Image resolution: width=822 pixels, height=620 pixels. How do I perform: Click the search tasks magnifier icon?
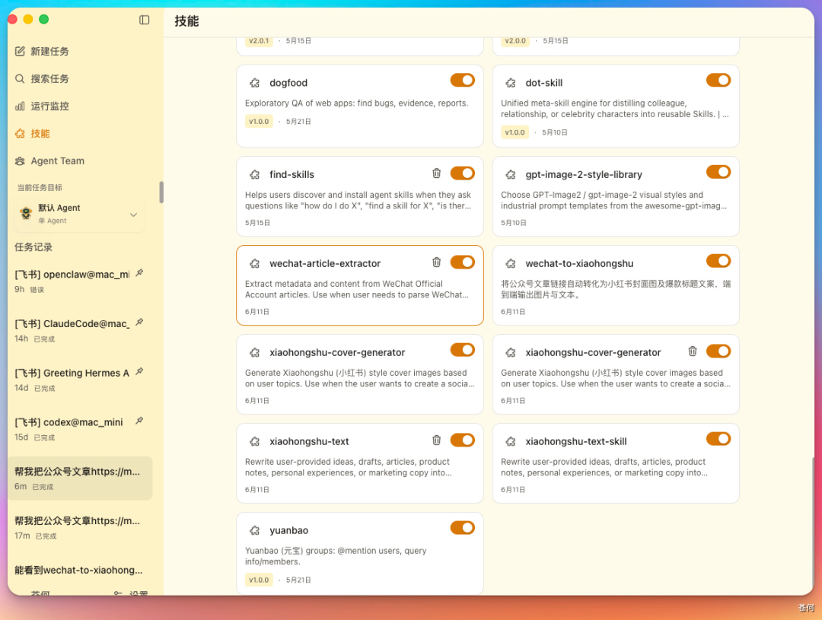pyautogui.click(x=20, y=78)
